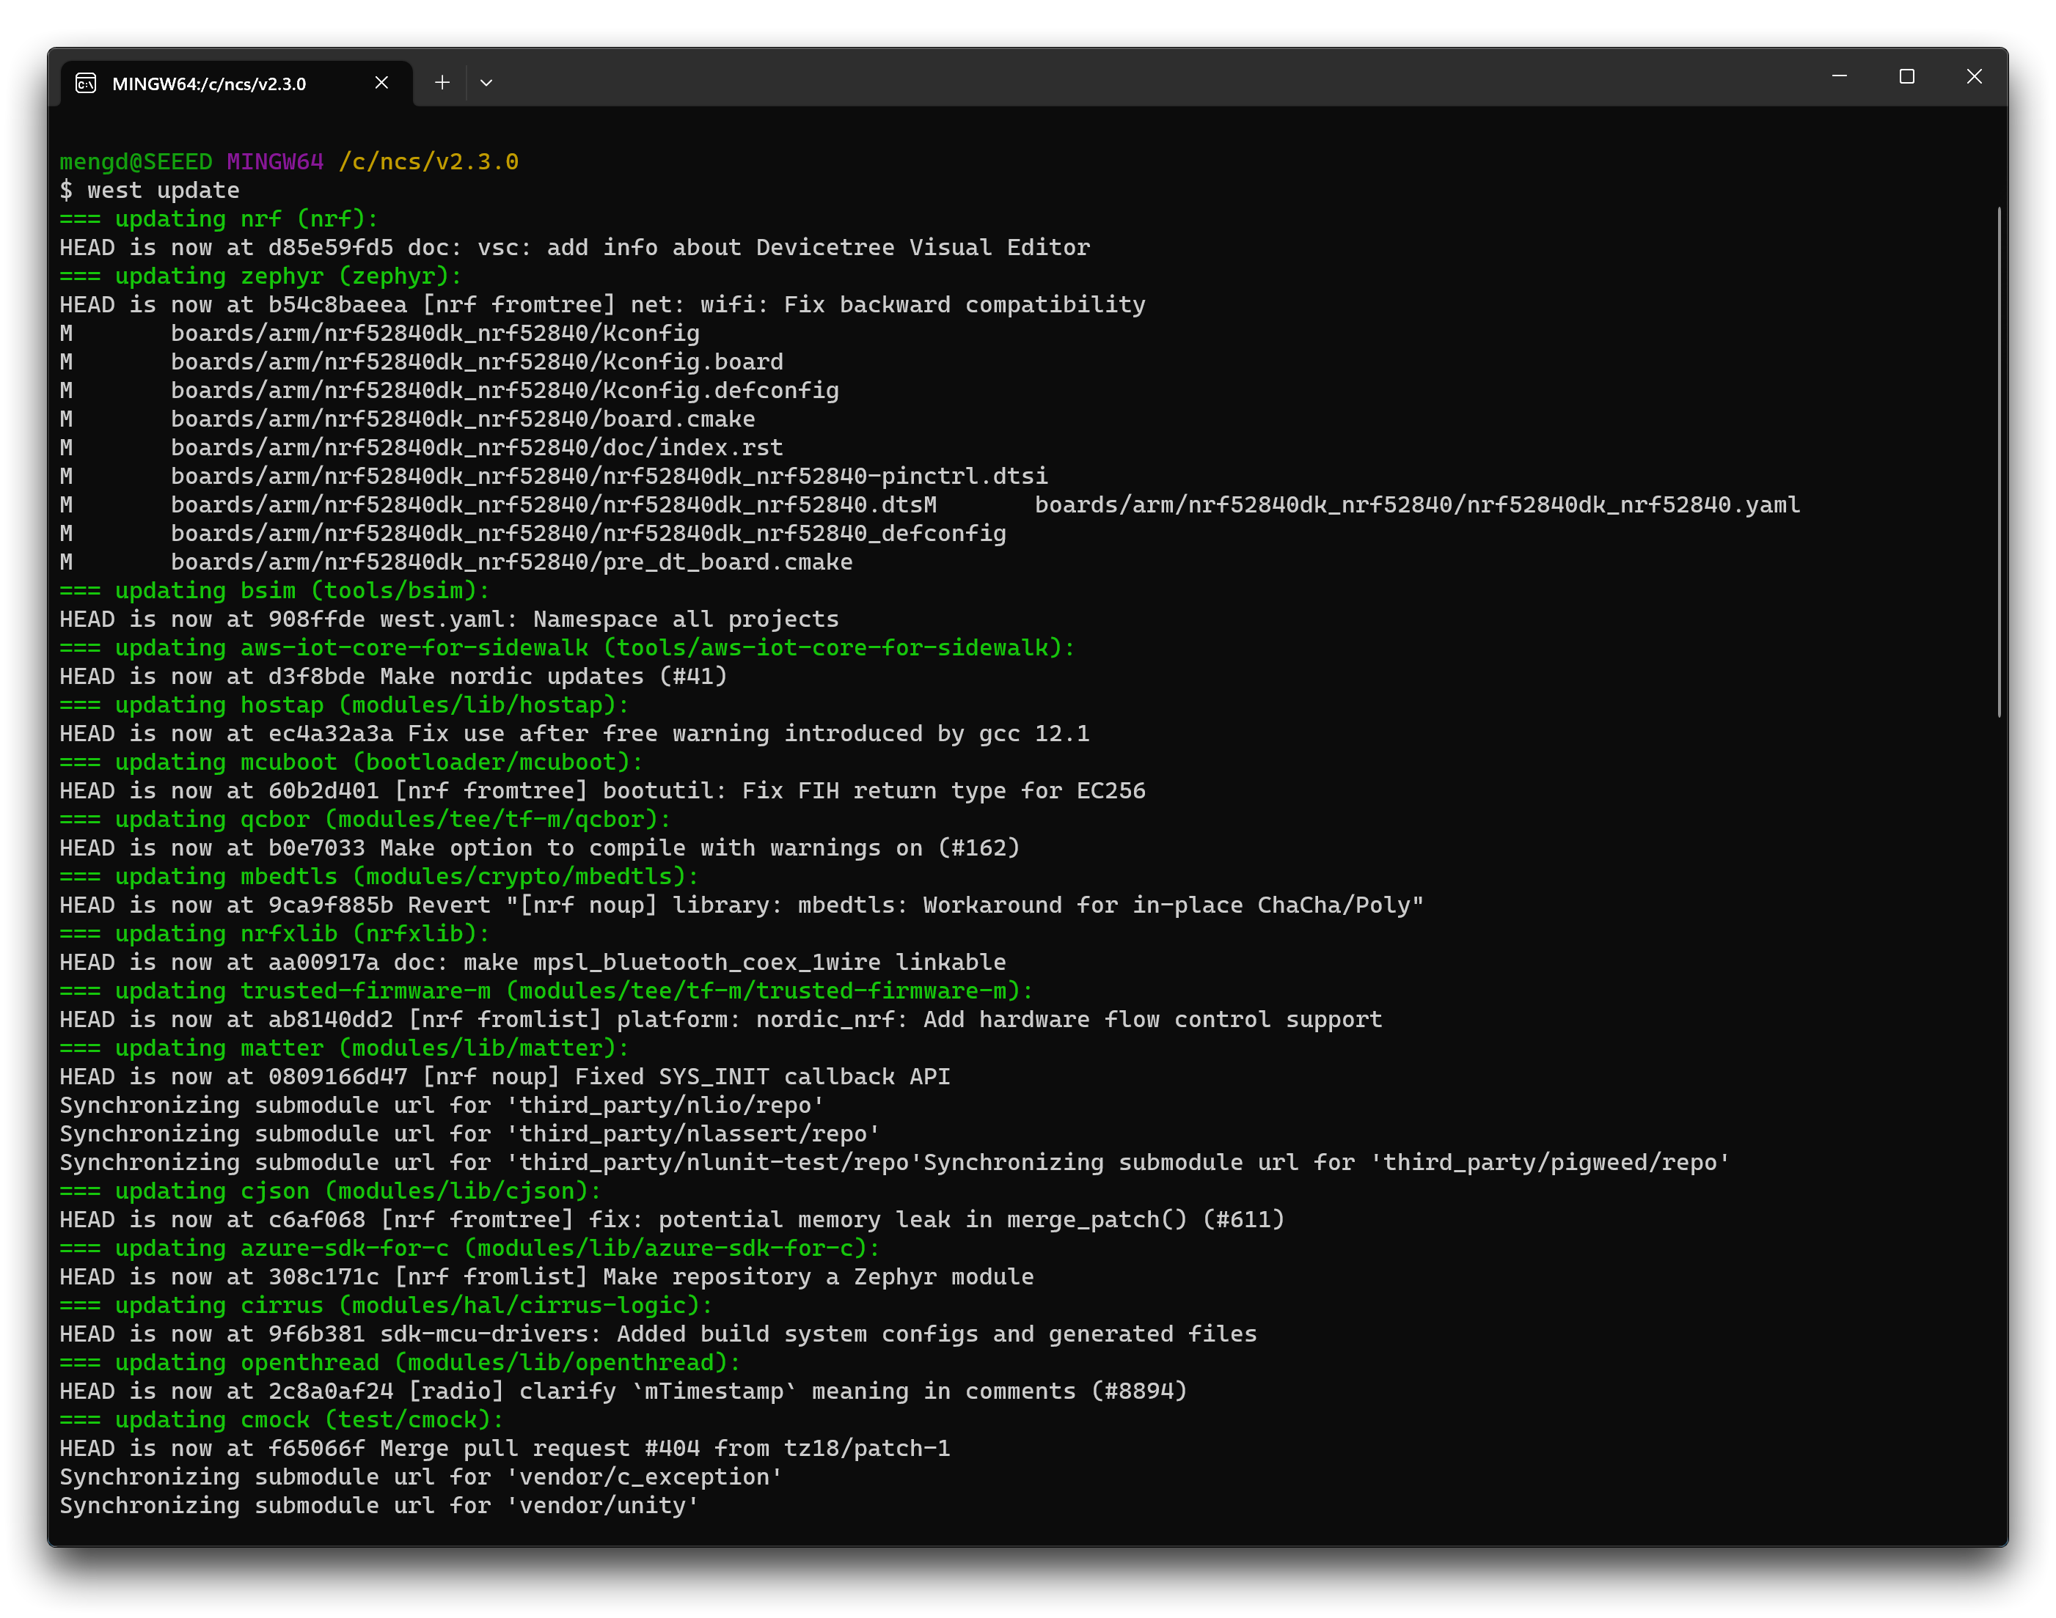The image size is (2056, 1618).
Task: Click the 'updating zephyr (zephyr):' line
Action: click(260, 276)
